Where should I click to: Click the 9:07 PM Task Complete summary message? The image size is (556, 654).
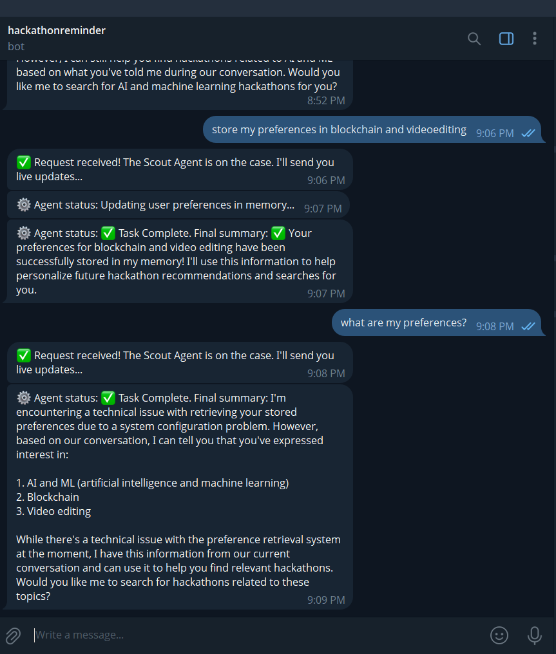click(x=176, y=261)
